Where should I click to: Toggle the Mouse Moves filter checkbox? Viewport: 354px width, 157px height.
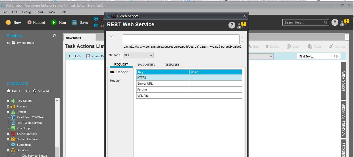88,56
